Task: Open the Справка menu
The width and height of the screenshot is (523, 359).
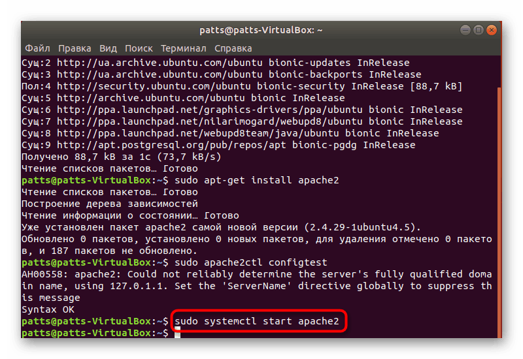Action: click(x=233, y=48)
